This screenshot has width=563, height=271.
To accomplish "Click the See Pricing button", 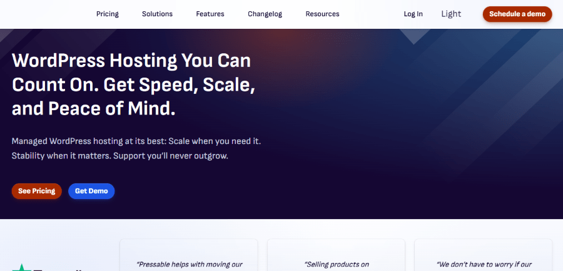I will pyautogui.click(x=36, y=191).
